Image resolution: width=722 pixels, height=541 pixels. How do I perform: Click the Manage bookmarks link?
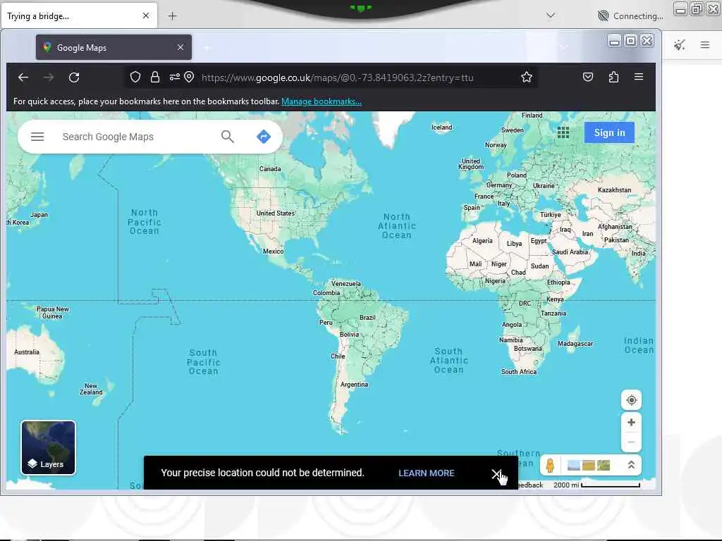coord(322,101)
